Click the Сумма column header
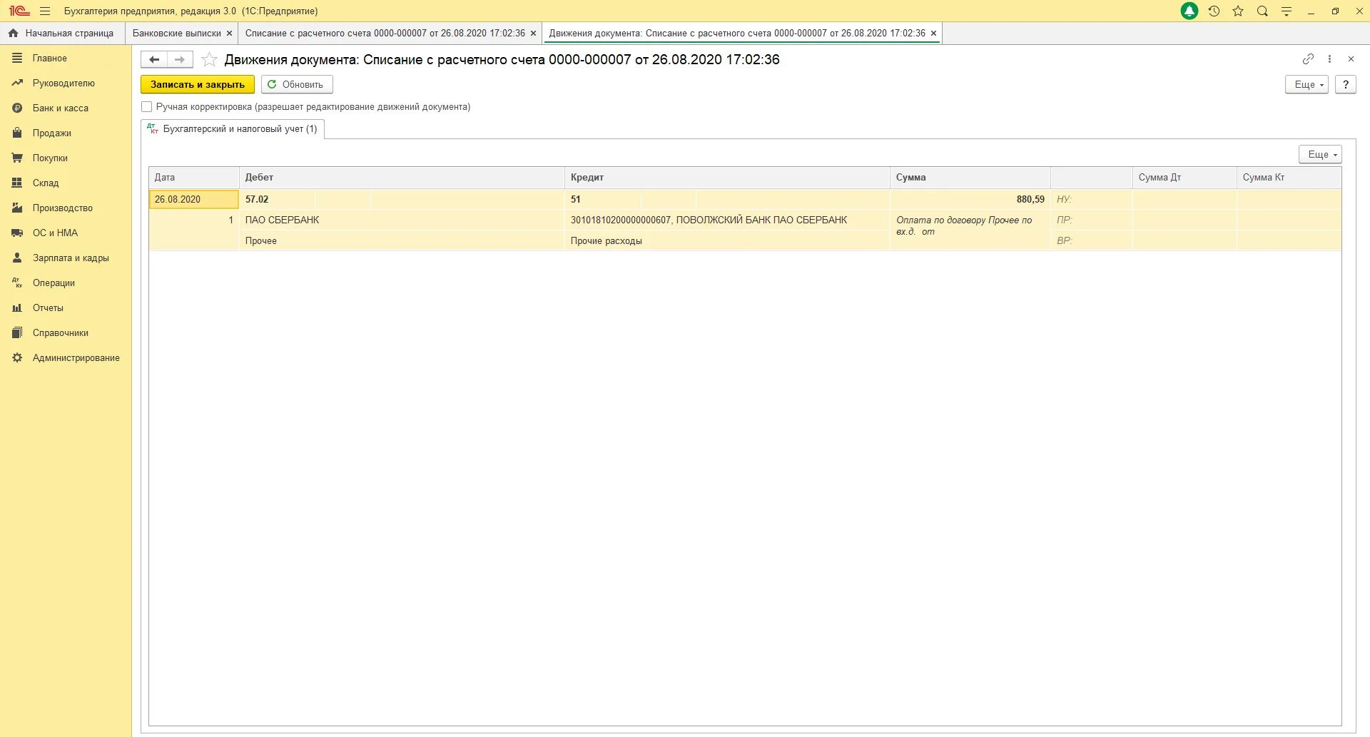This screenshot has width=1370, height=737. (970, 178)
